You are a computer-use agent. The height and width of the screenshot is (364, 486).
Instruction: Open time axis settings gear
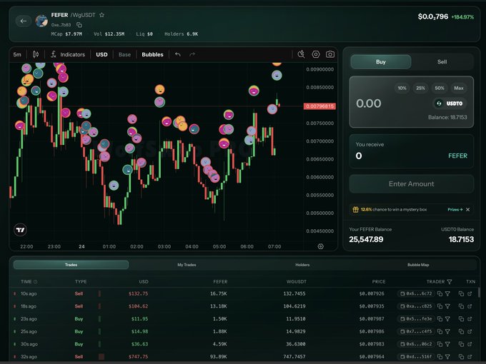321,246
